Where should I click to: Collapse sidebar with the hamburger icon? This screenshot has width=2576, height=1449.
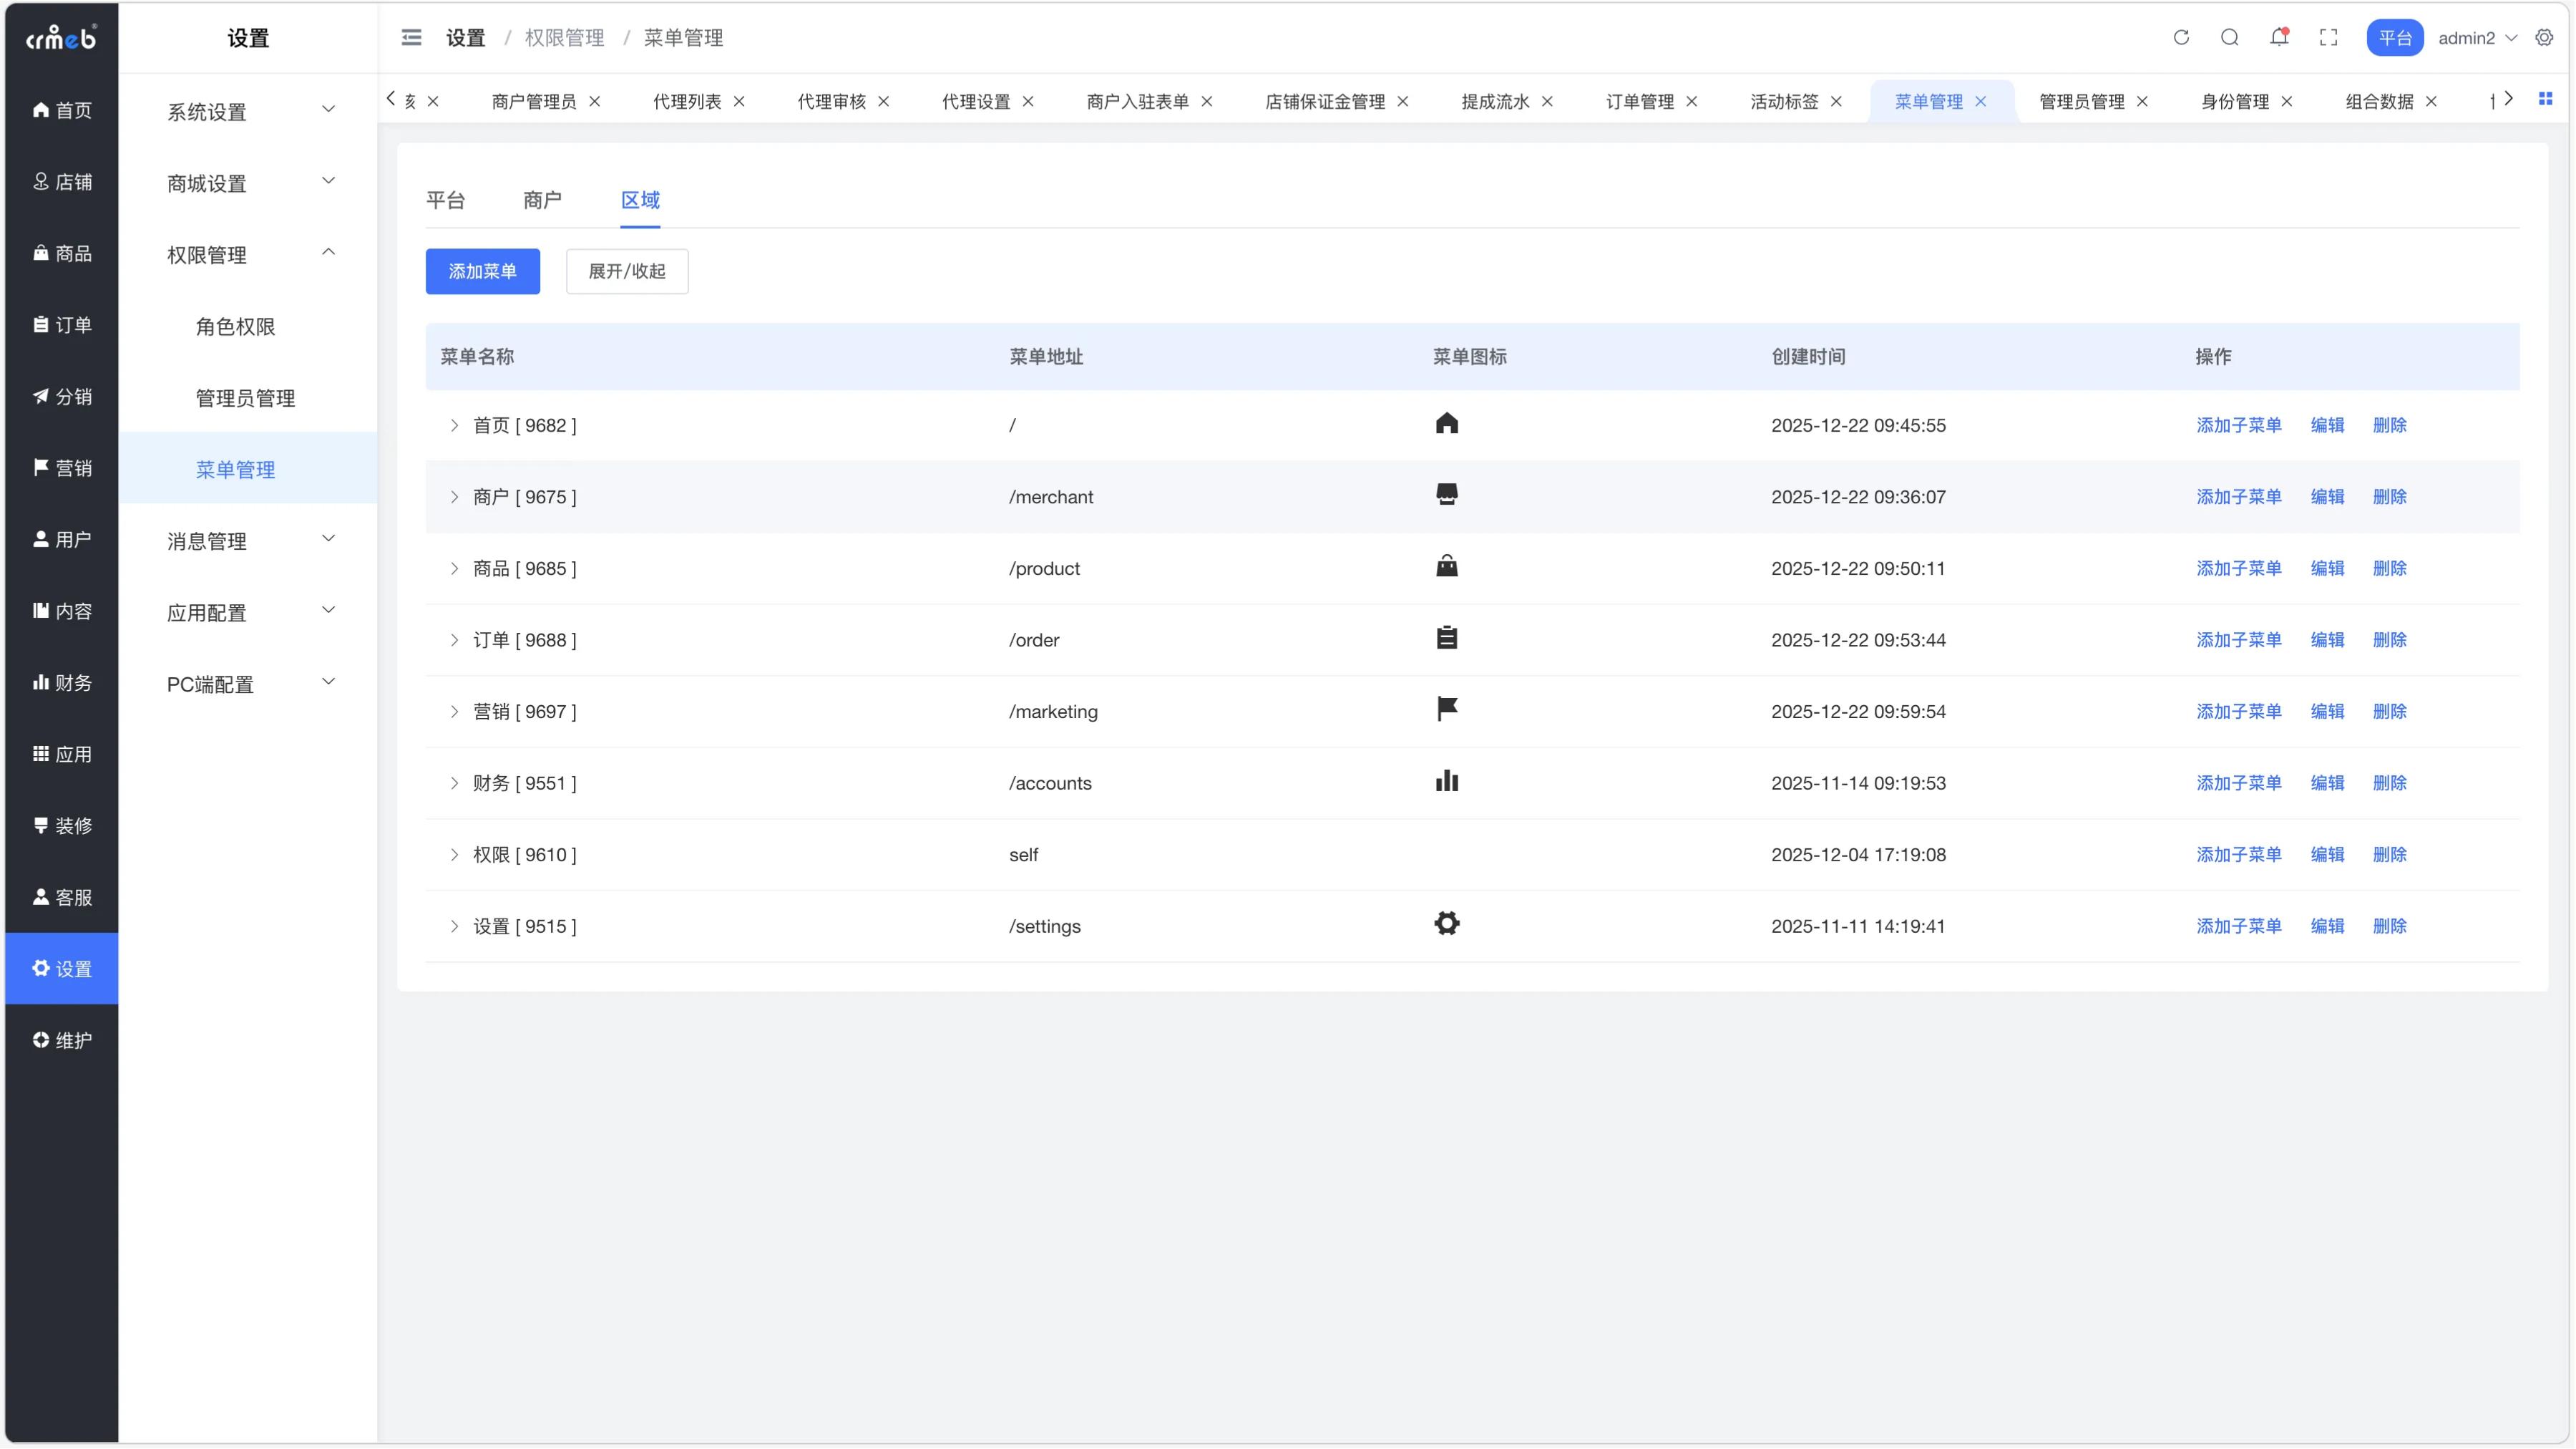coord(411,37)
